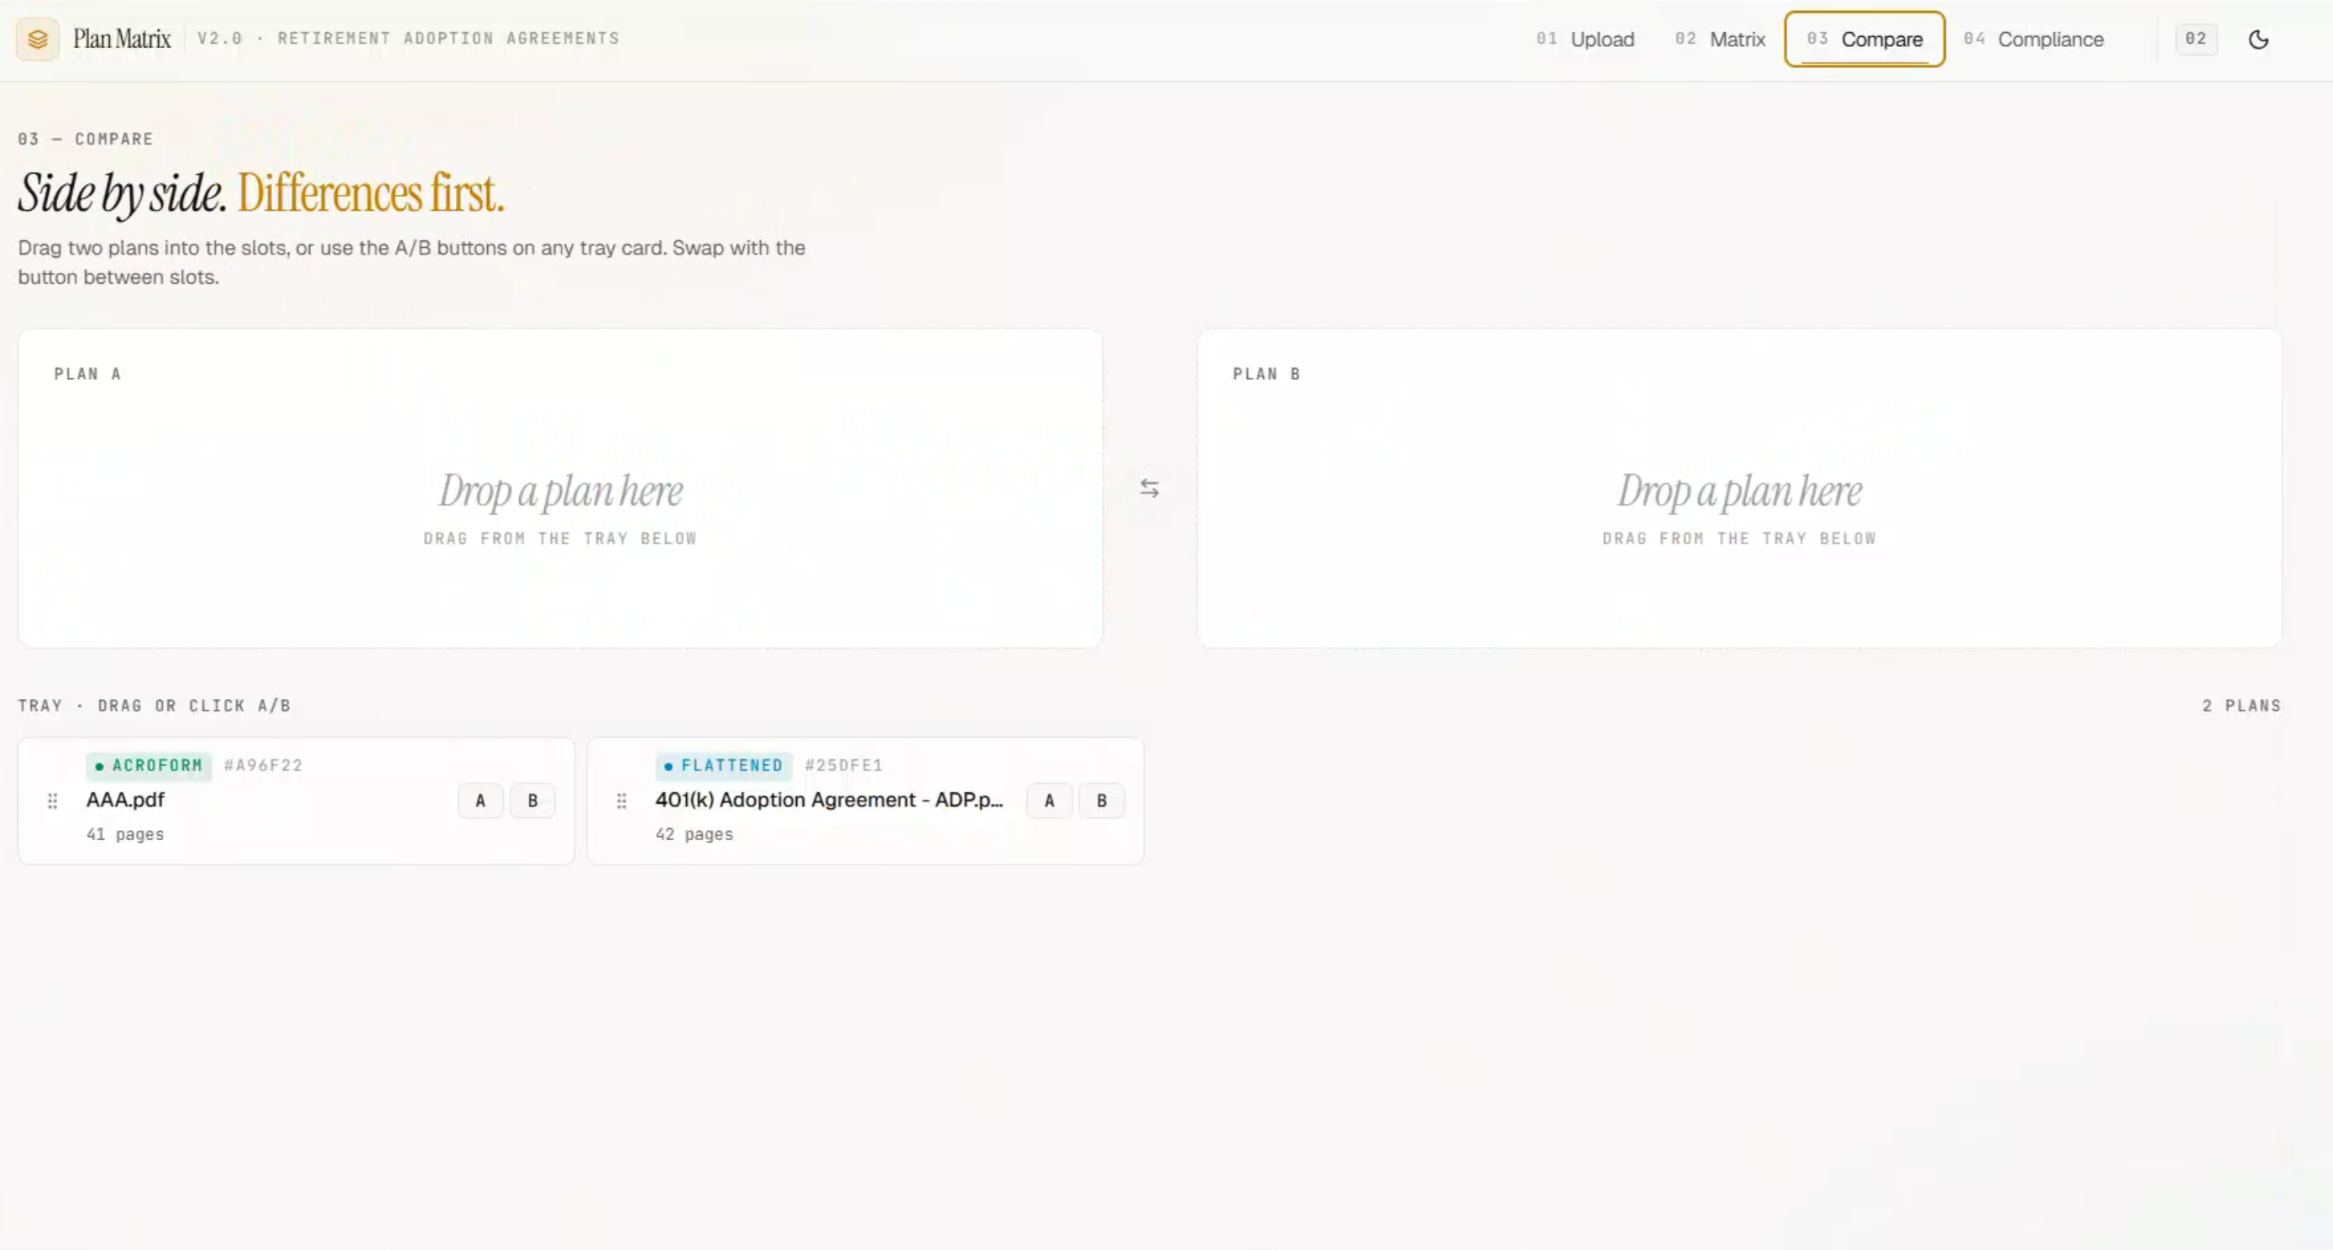Click the #A96F22 hash label

click(x=263, y=765)
